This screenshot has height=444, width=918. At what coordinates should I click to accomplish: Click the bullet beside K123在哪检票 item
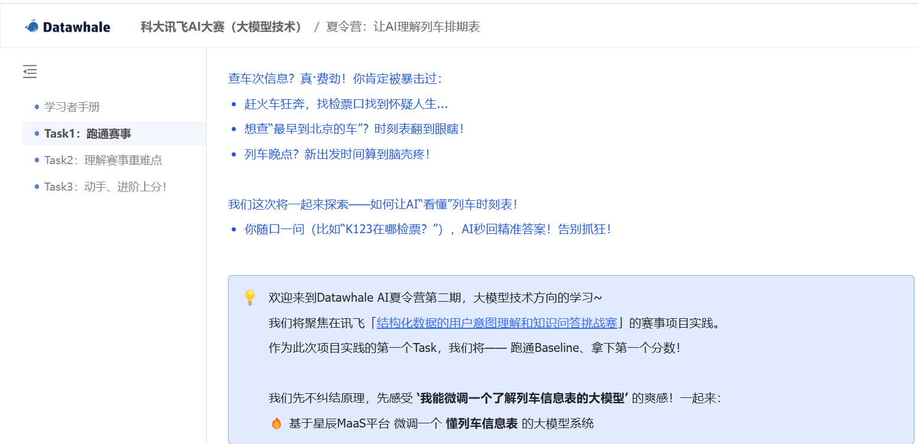(x=232, y=229)
